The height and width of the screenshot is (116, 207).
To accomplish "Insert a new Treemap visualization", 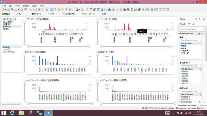I will coord(128,10).
